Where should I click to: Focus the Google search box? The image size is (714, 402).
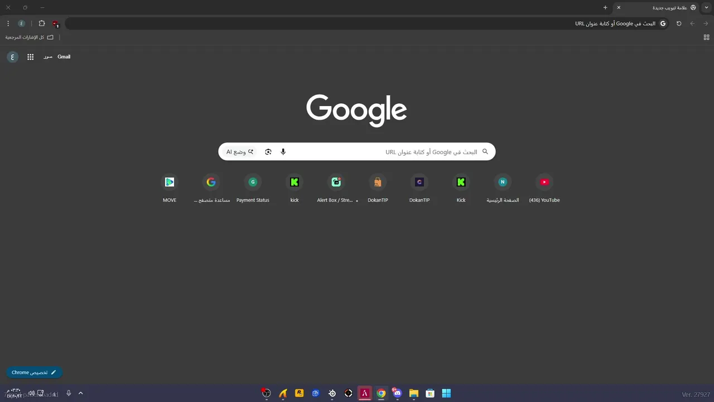click(357, 152)
